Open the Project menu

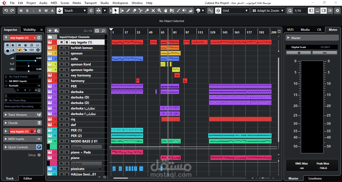[31, 3]
